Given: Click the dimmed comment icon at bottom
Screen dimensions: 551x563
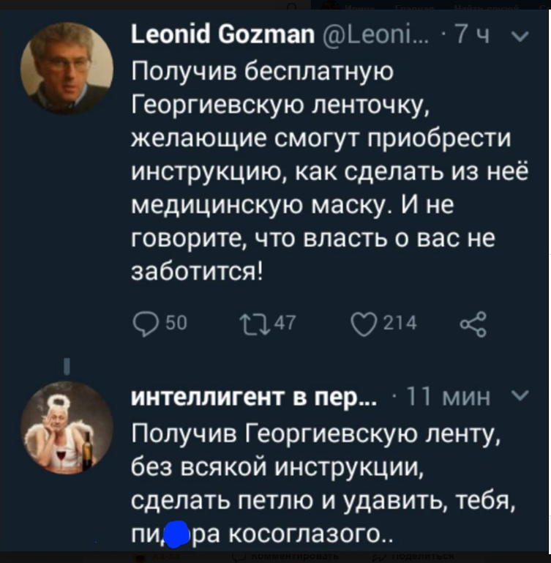Looking at the screenshot, I should click(x=239, y=557).
